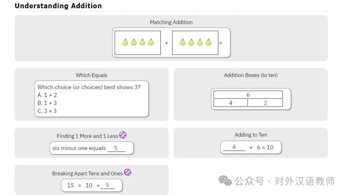346x195 pixels.
Task: Click the answer blank after six minus one equals
Action: tap(116, 148)
